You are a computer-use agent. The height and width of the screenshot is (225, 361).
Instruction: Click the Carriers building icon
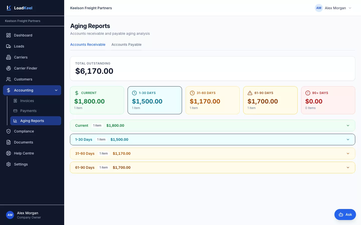[9, 57]
